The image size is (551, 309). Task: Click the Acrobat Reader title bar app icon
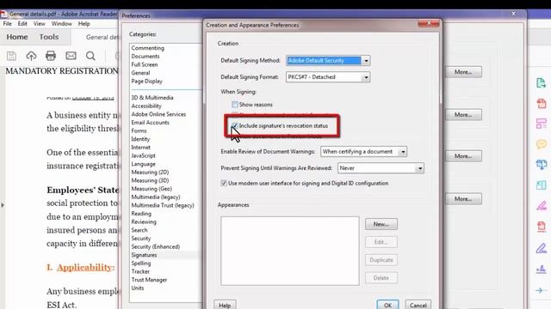(x=3, y=14)
